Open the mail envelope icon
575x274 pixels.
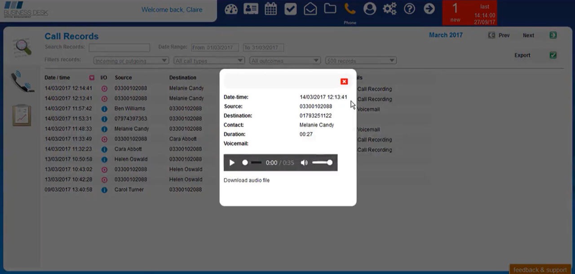pyautogui.click(x=310, y=9)
